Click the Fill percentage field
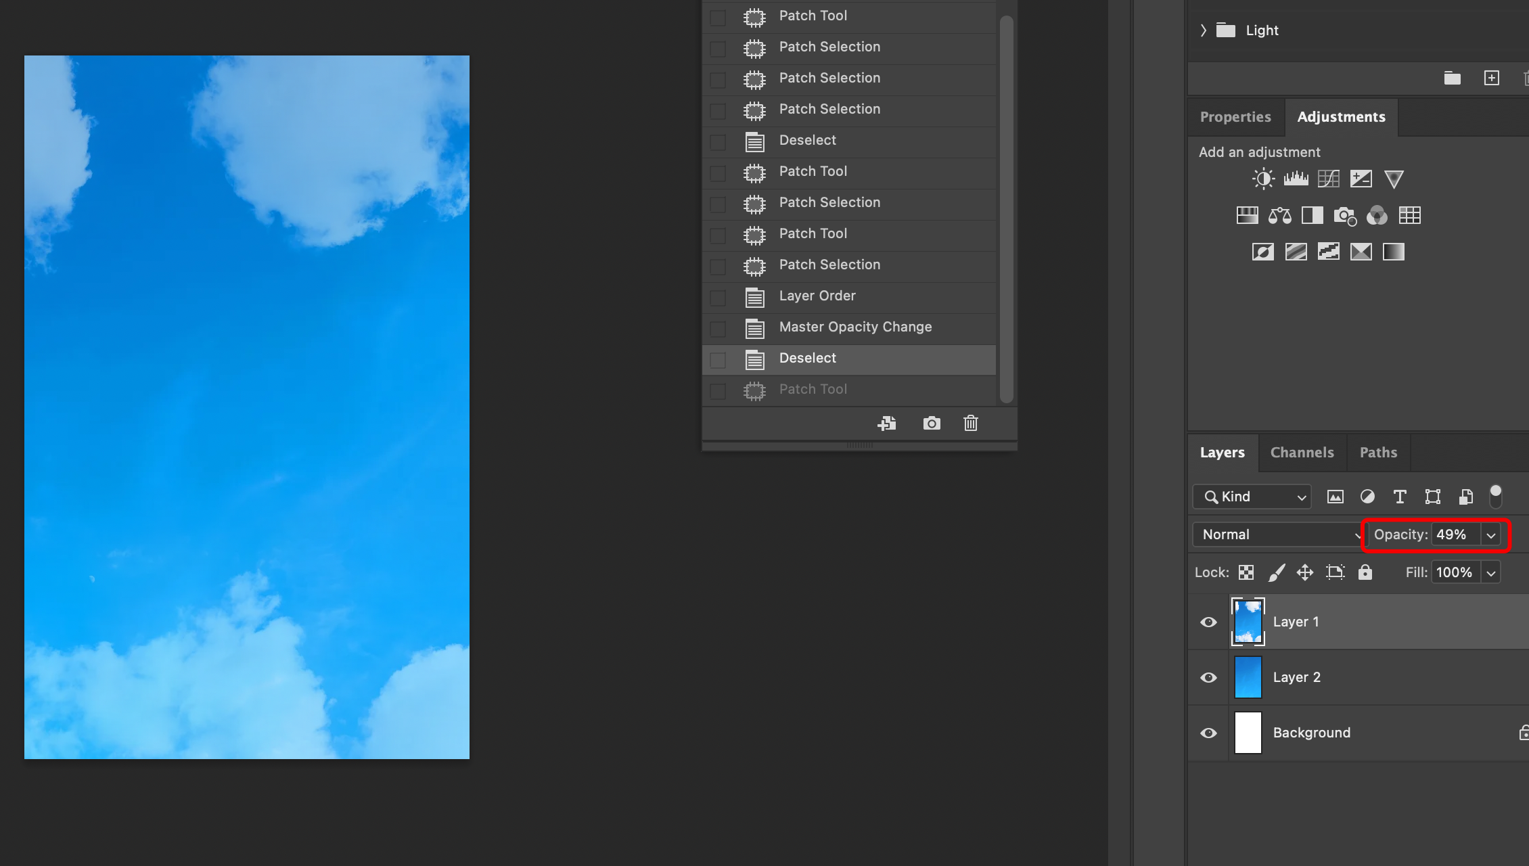The image size is (1529, 866). pyautogui.click(x=1454, y=572)
